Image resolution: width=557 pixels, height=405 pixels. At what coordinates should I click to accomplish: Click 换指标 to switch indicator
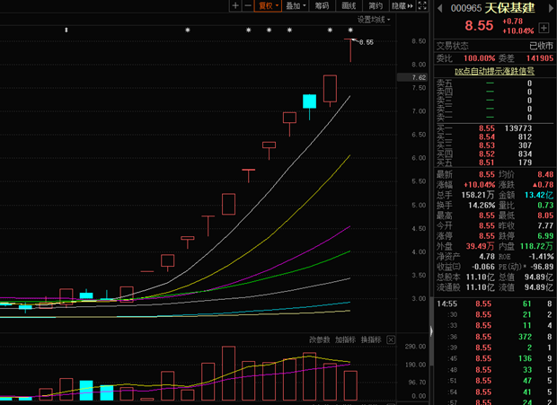(x=371, y=340)
